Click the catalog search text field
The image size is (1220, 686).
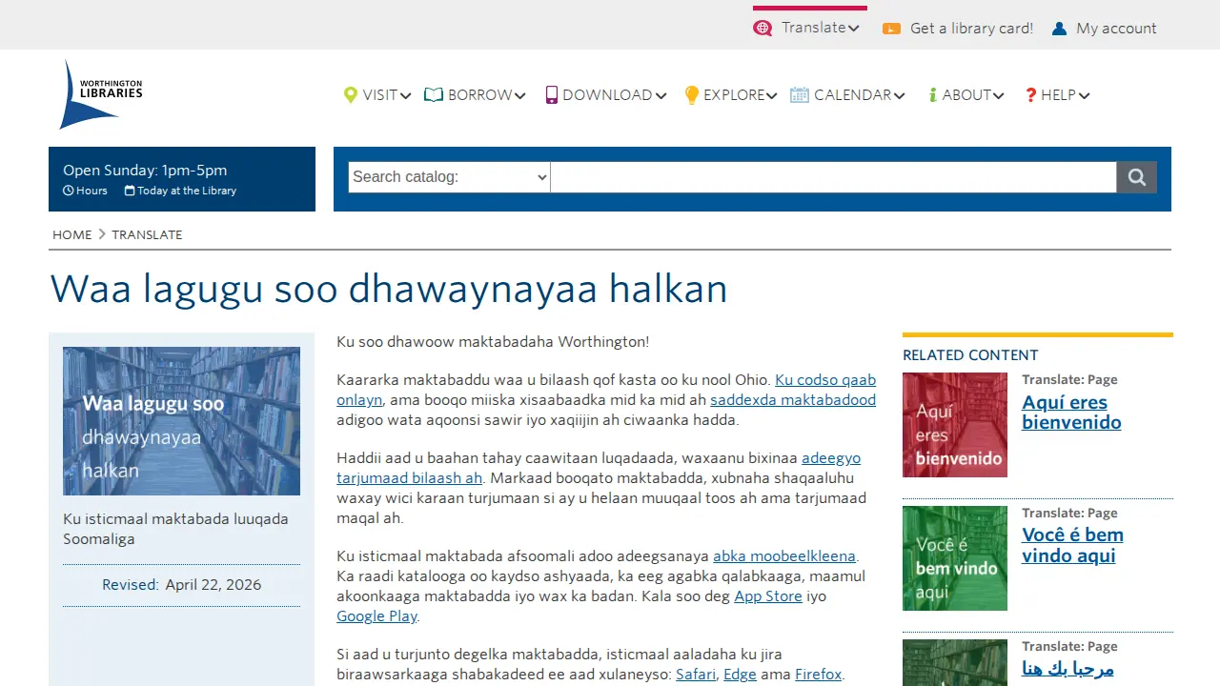tap(834, 177)
